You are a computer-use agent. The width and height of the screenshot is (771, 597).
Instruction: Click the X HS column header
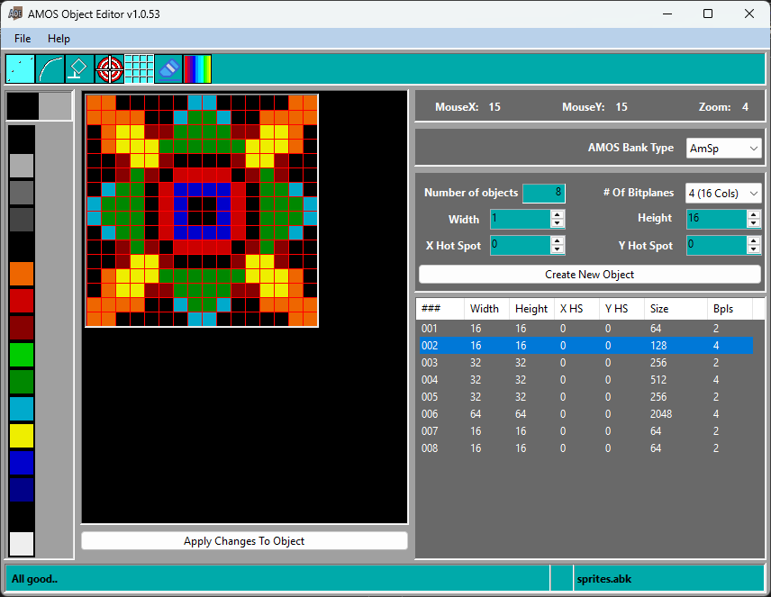[x=576, y=309]
